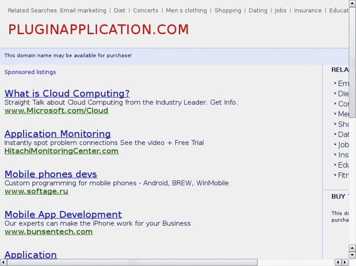Click the bullet arrow beside sidebar Ins link
This screenshot has width=356, height=266.
coord(334,154)
